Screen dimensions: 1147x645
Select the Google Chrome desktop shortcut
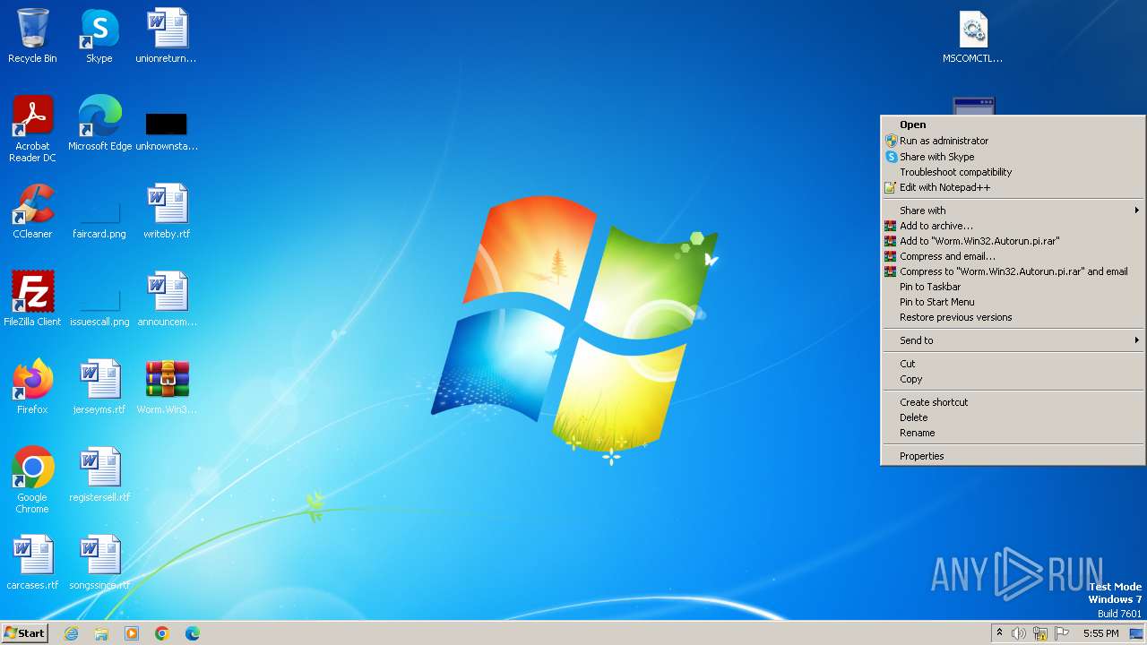coord(32,480)
